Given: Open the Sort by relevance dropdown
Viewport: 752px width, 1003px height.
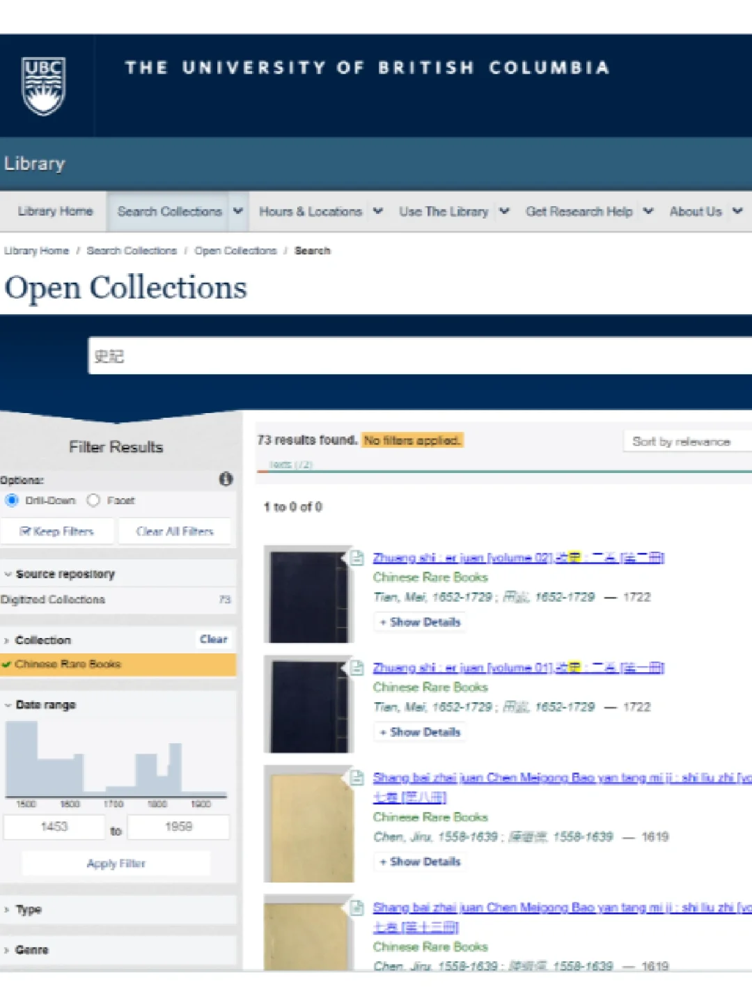Looking at the screenshot, I should tap(687, 442).
